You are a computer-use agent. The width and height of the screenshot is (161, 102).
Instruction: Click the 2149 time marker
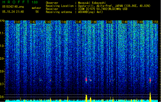140,22
